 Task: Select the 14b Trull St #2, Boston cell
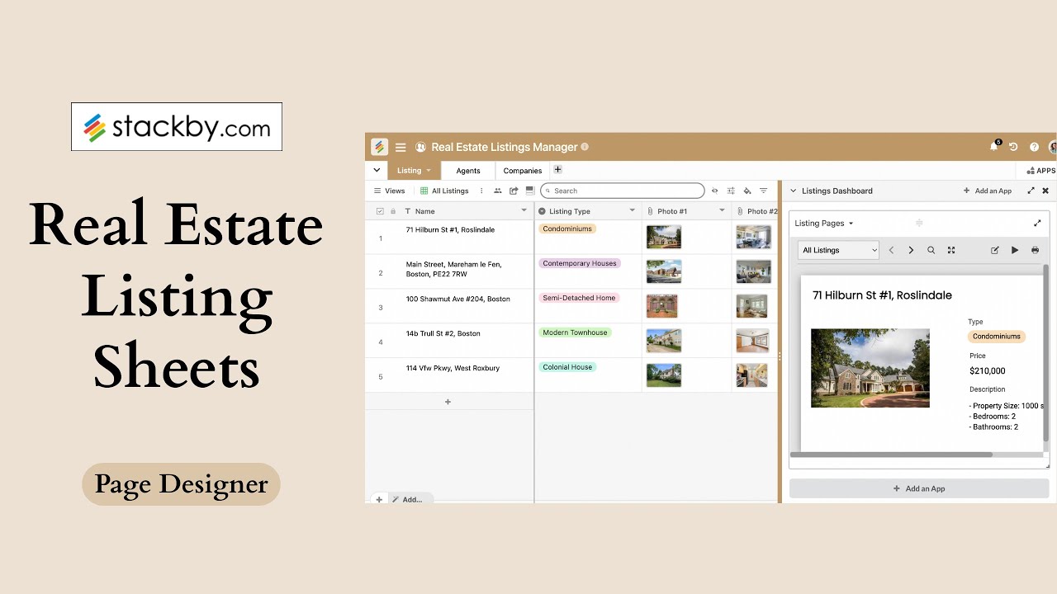tap(466, 341)
